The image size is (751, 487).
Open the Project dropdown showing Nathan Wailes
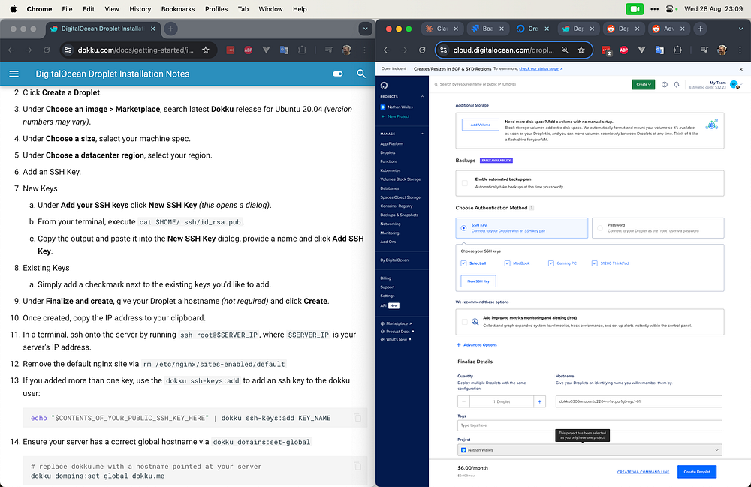[590, 449]
